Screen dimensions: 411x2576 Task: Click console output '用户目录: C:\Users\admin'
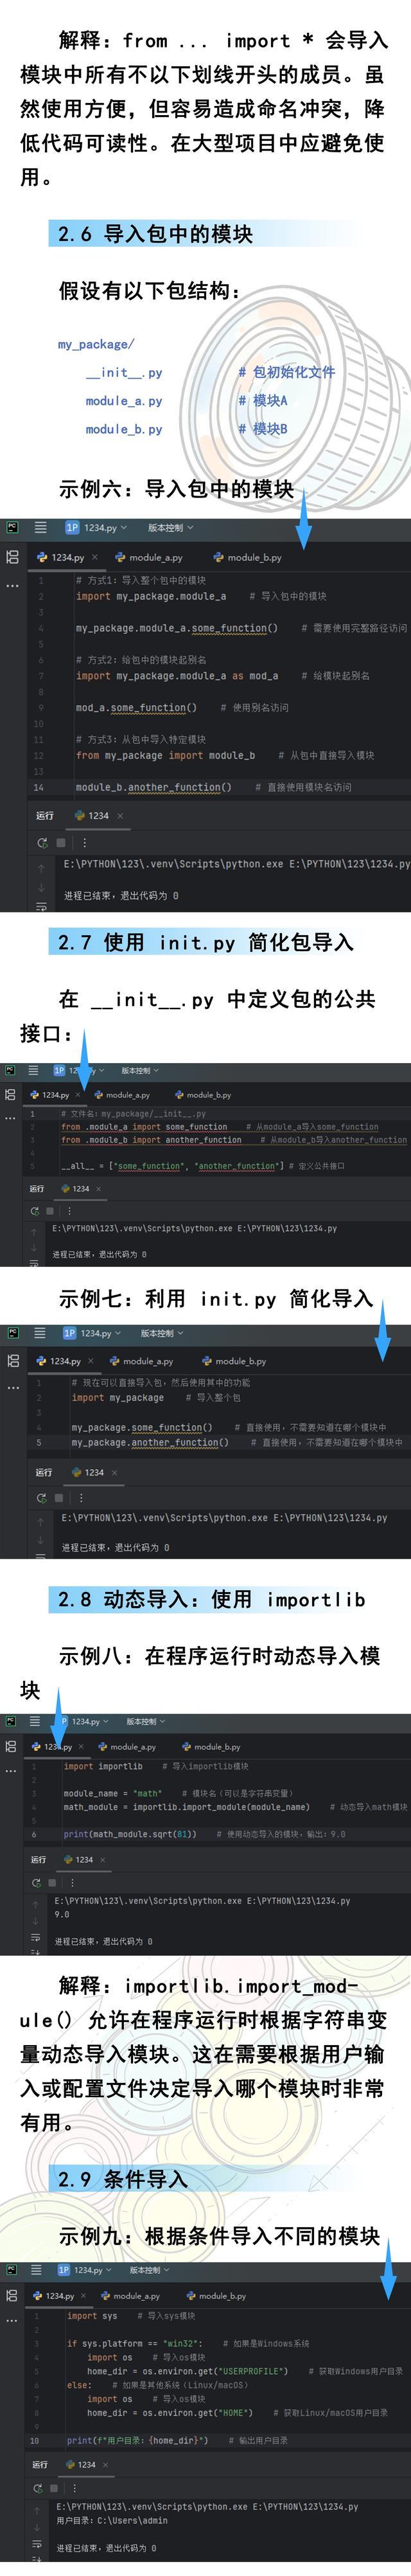tap(112, 2521)
